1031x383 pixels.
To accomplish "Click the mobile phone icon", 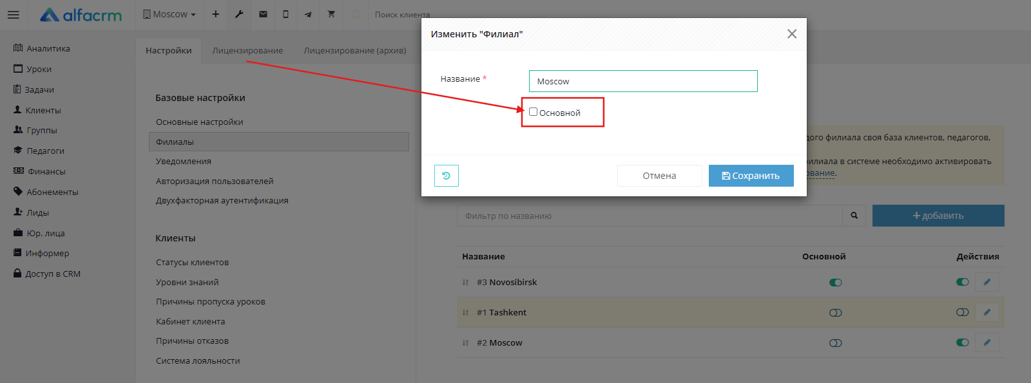I will (x=285, y=14).
